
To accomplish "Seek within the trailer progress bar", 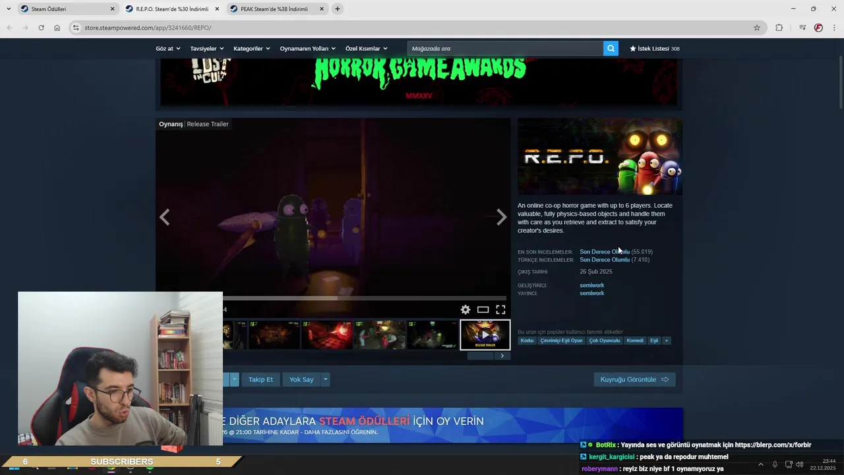I will [x=365, y=298].
